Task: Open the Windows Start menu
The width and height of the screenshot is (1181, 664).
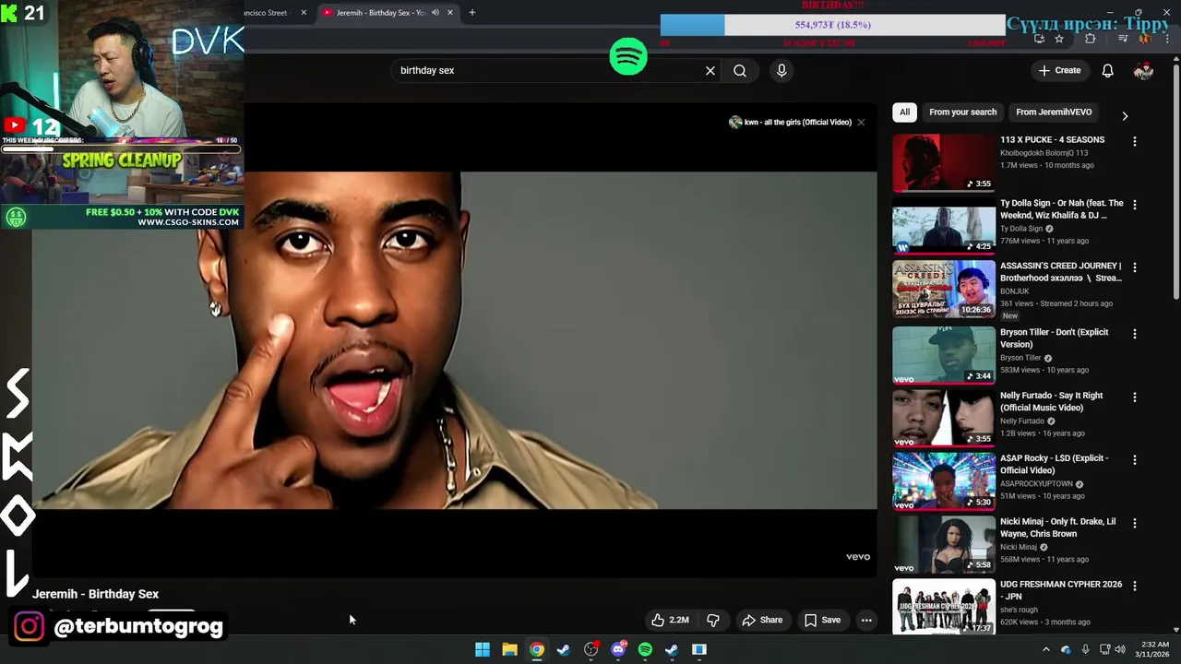Action: click(483, 649)
